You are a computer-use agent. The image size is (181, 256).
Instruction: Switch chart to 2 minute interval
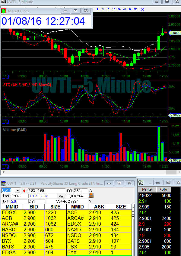(x=103, y=9)
